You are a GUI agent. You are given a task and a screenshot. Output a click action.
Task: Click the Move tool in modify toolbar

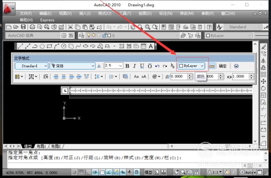263,81
